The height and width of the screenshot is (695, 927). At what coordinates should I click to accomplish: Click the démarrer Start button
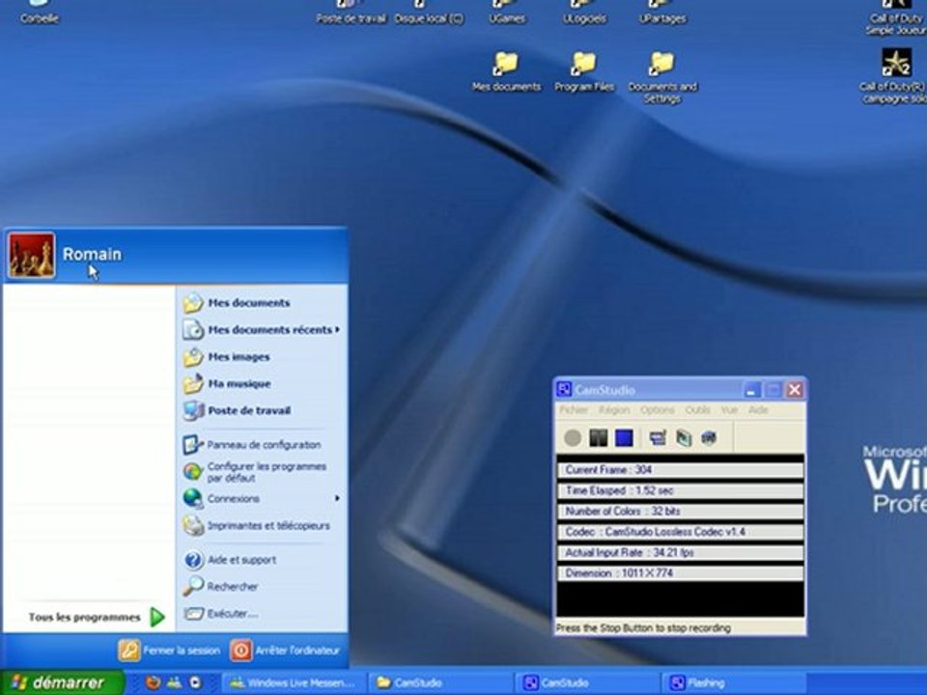60,682
